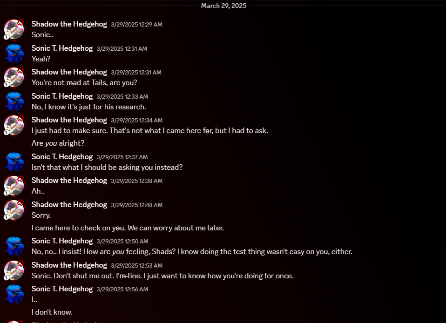This screenshot has height=323, width=446.
Task: Click Shadow's avatar on the 12:53 AM message
Action: point(14,270)
